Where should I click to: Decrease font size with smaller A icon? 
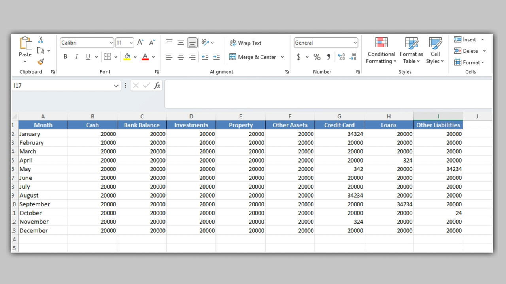point(152,43)
